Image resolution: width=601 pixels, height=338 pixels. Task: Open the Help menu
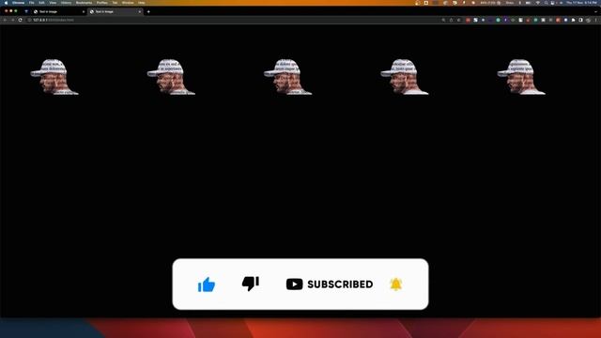click(x=142, y=3)
